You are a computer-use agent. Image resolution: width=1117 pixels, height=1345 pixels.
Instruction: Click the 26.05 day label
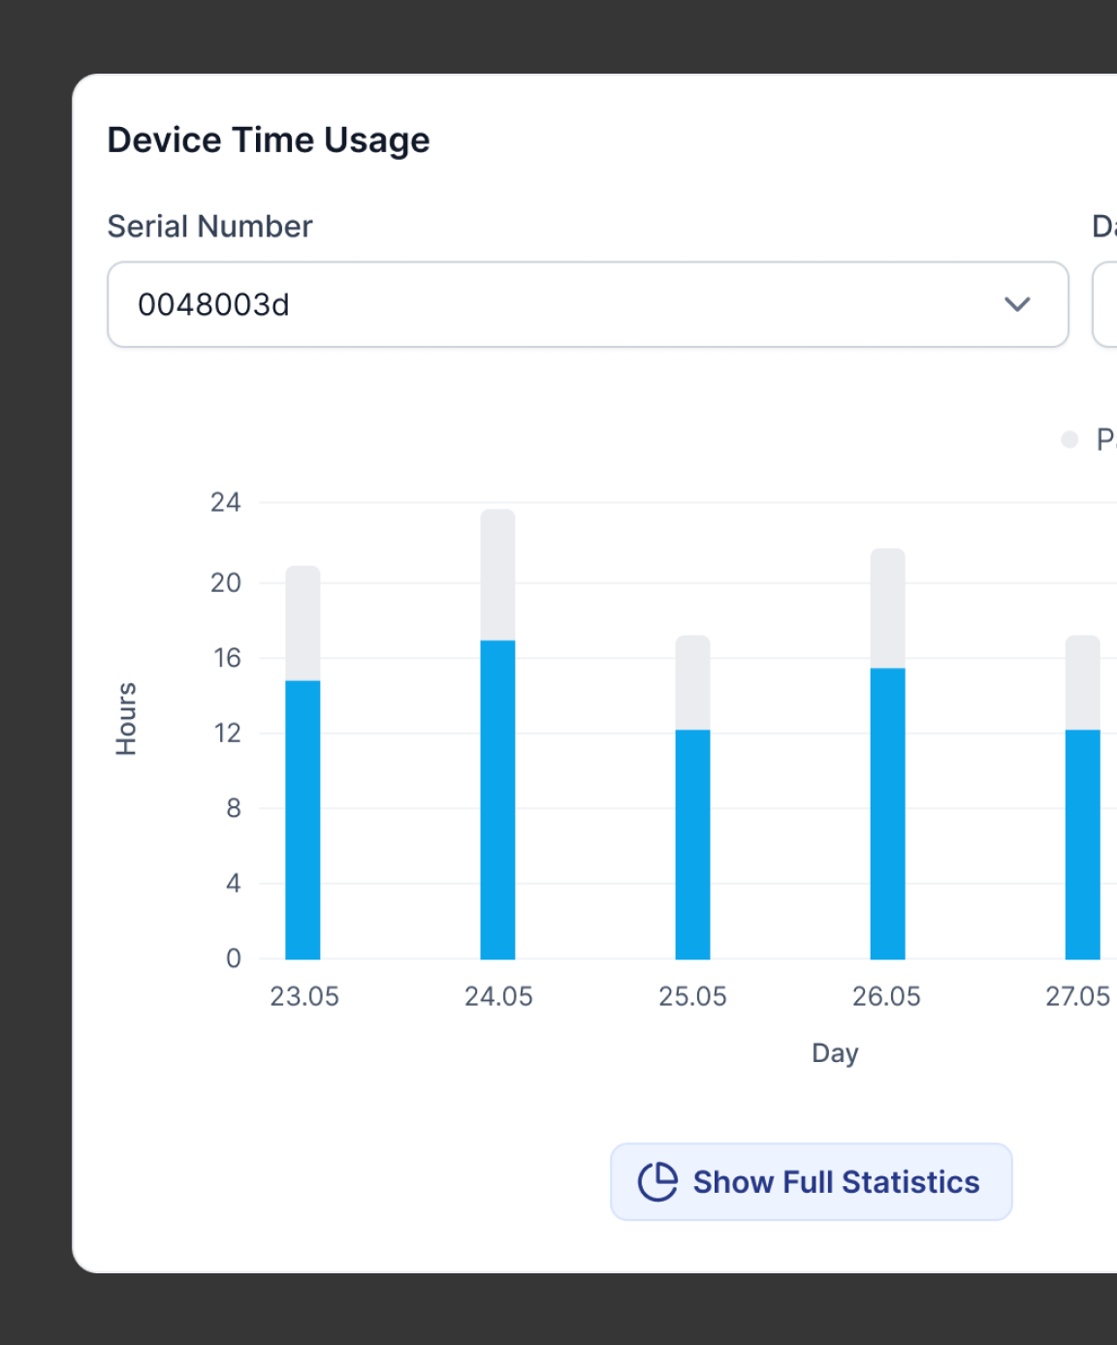click(886, 996)
